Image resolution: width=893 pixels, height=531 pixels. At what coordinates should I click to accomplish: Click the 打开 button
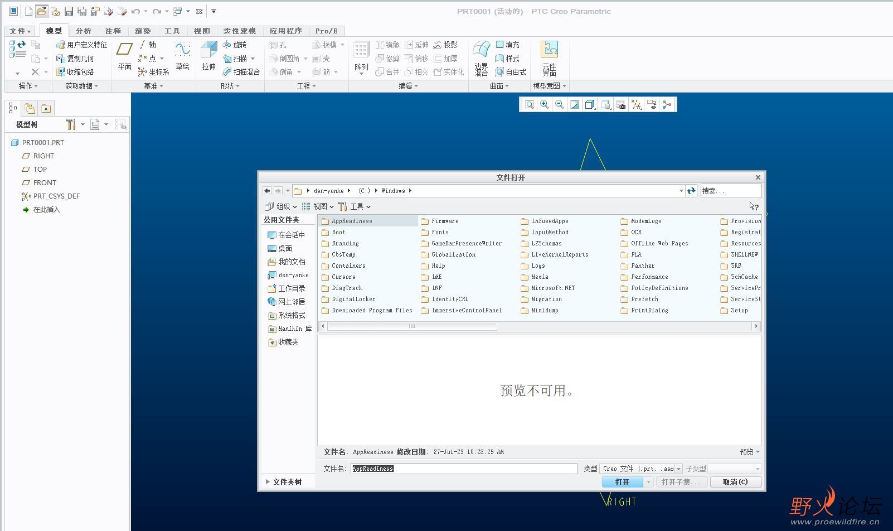tap(623, 482)
